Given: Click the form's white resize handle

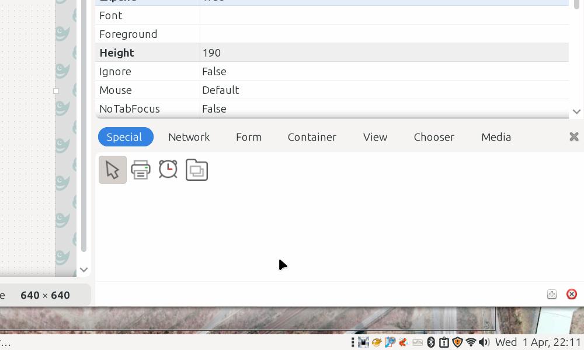Looking at the screenshot, I should [56, 91].
